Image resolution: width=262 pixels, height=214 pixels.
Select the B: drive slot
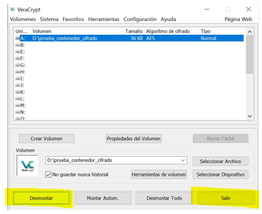20,45
